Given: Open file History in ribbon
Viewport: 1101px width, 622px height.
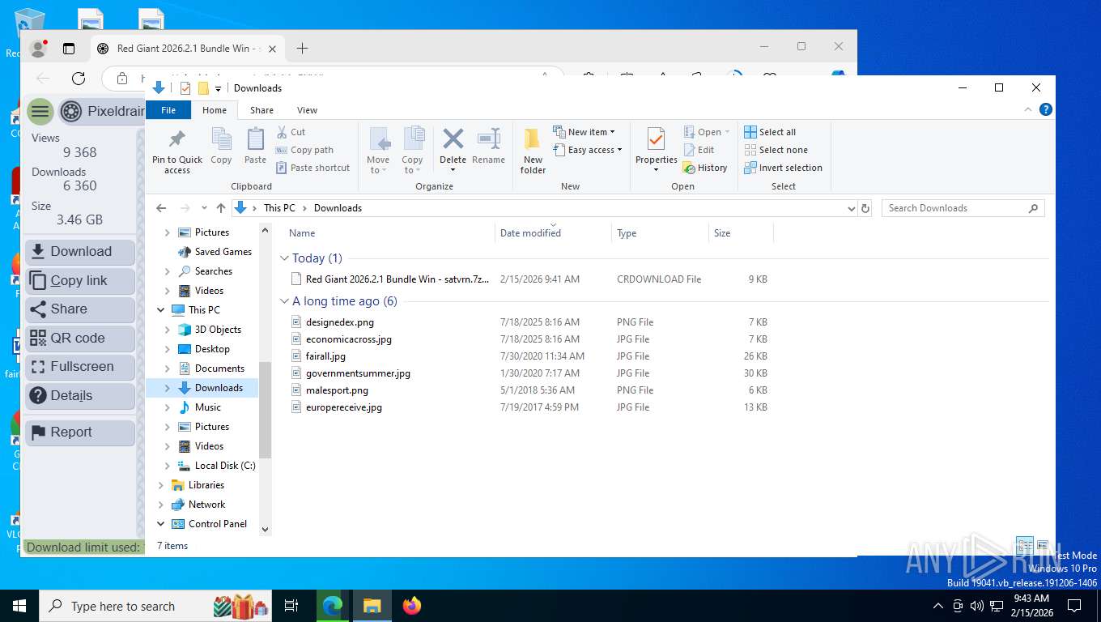Looking at the screenshot, I should (x=705, y=168).
